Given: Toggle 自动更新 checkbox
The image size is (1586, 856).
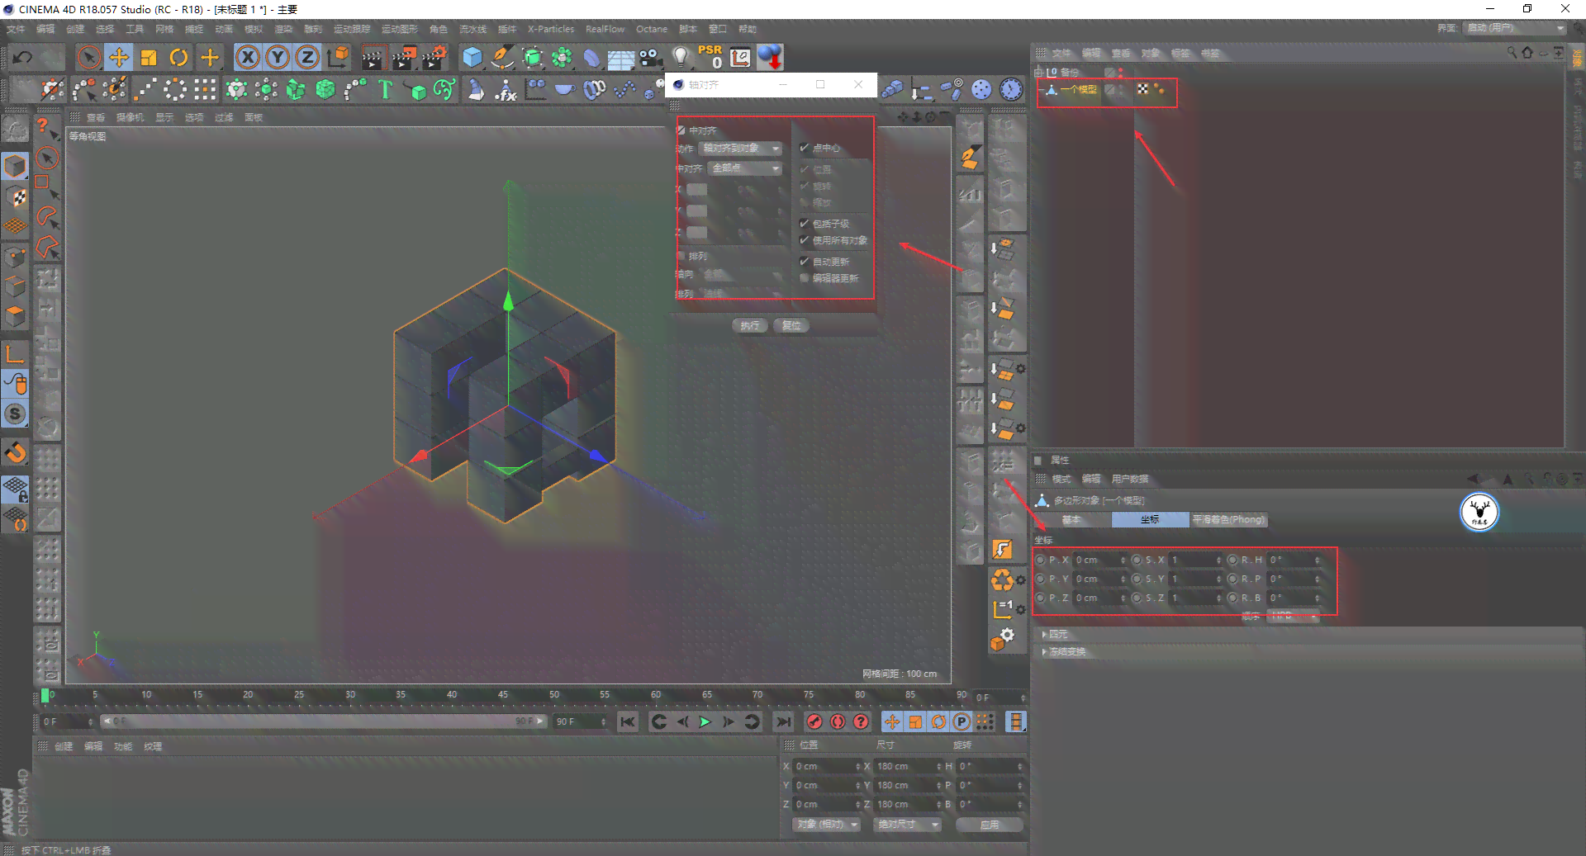Looking at the screenshot, I should pyautogui.click(x=804, y=262).
